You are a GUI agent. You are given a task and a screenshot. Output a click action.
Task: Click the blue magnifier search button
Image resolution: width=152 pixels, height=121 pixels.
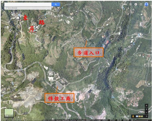tap(56, 4)
